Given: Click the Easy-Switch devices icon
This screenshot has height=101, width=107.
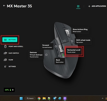Looking at the screenshot, I should point(5,53).
